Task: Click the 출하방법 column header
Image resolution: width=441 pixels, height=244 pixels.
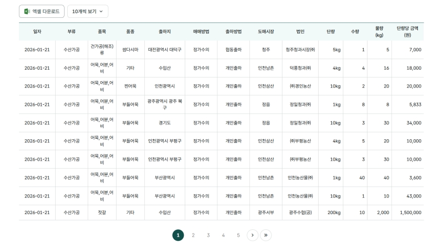Action: (x=234, y=31)
